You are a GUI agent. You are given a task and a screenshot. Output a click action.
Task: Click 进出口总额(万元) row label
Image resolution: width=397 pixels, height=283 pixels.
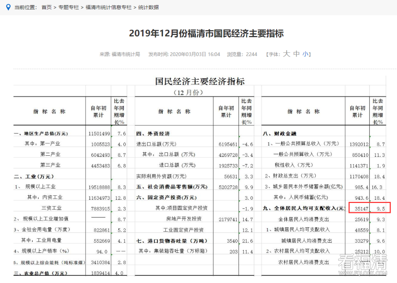tap(156, 144)
